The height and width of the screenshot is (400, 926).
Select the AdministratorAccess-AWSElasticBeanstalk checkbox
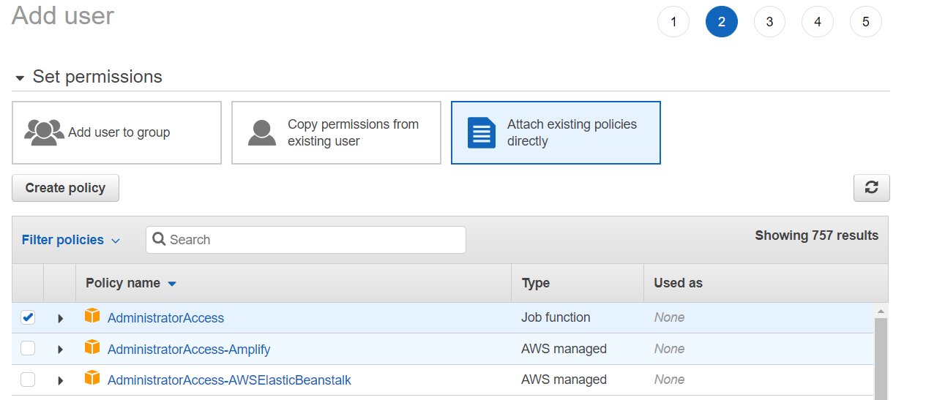pos(28,380)
